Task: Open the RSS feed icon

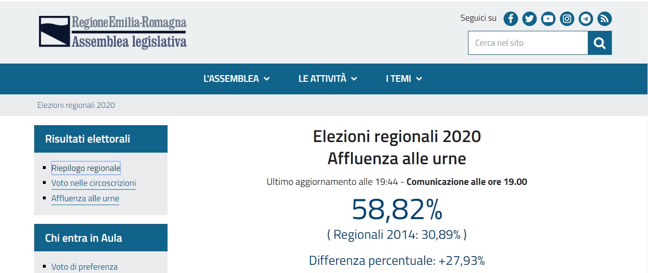Action: (605, 19)
